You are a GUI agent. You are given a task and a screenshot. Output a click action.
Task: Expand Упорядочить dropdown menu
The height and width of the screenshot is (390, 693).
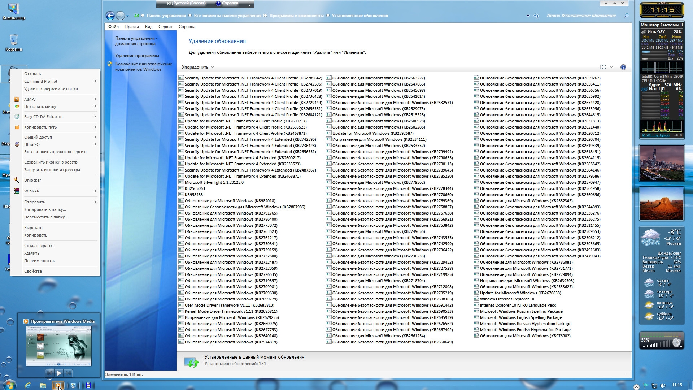pos(197,67)
